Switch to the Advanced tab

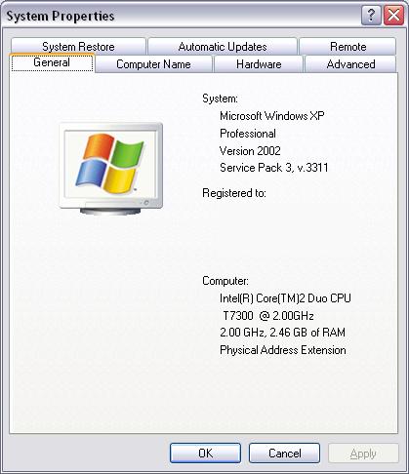(350, 64)
